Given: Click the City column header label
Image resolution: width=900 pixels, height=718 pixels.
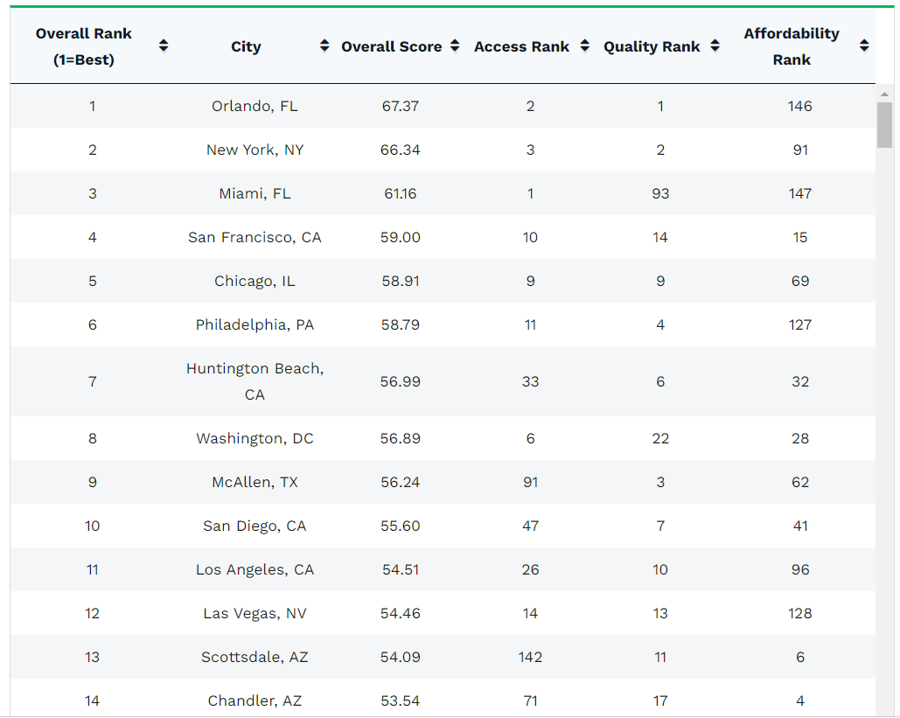Looking at the screenshot, I should (x=246, y=47).
